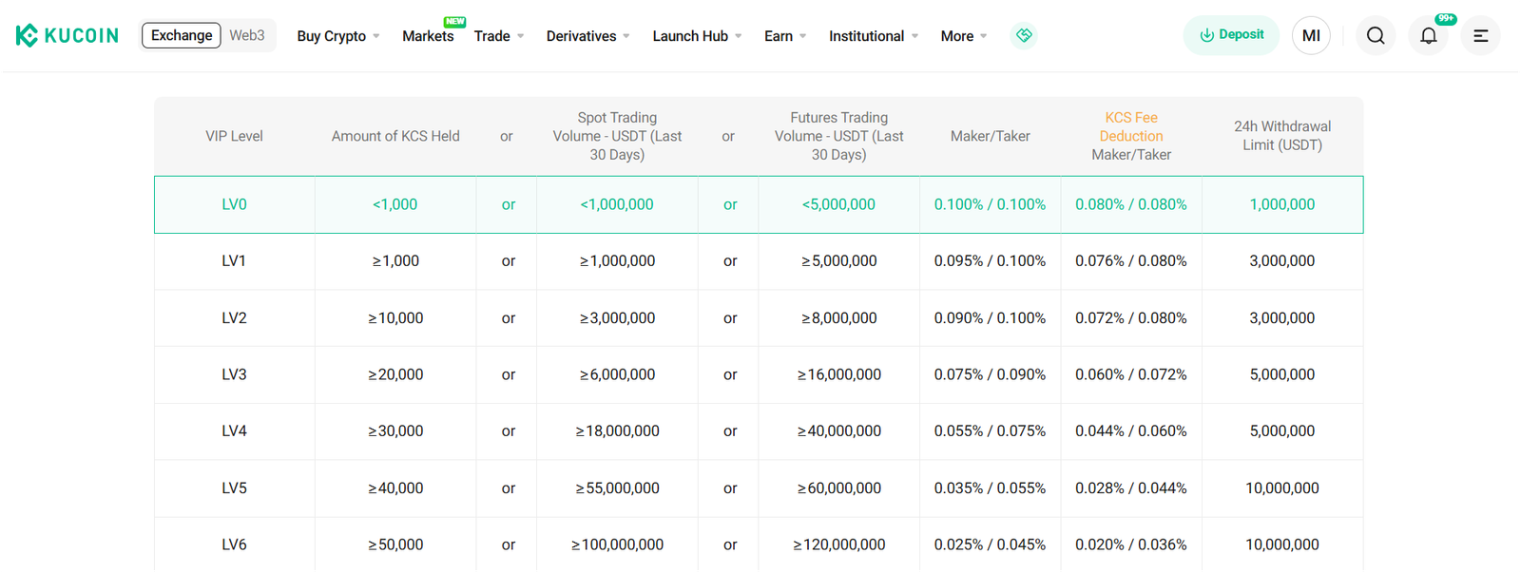Click the ≥18,000,000 spot volume cell
Image resolution: width=1521 pixels, height=573 pixels.
[x=617, y=430]
